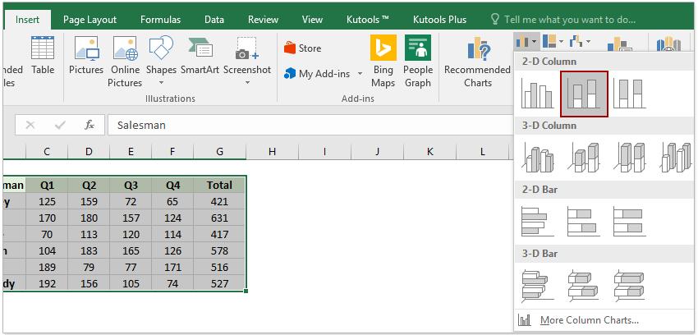Insert Pictures from the Illustrations group
Screen dimensions: 698x335
pyautogui.click(x=85, y=61)
